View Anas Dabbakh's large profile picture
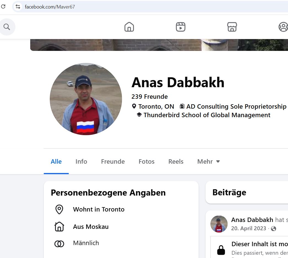 coord(86,99)
